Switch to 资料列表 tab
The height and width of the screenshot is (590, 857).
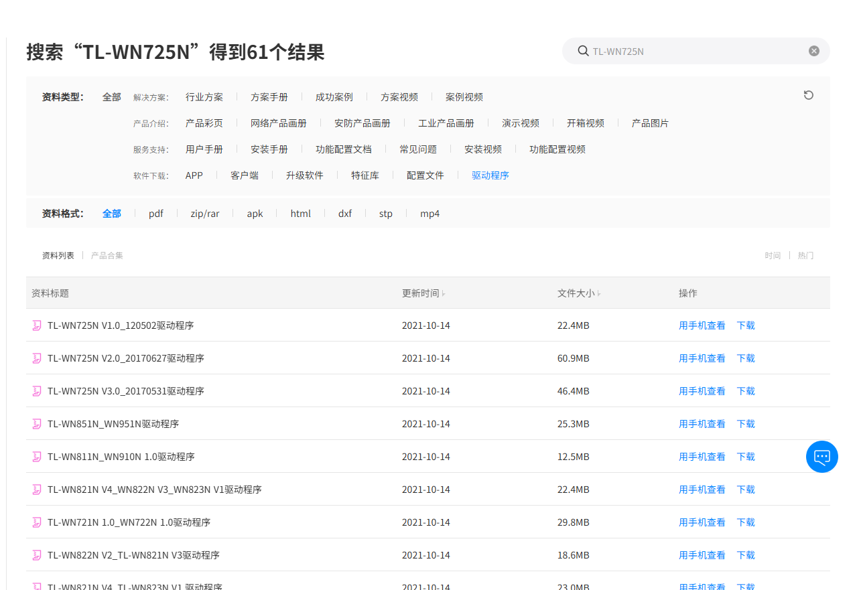58,255
